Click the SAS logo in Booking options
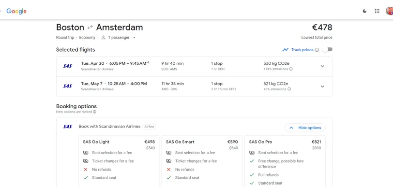 68,127
